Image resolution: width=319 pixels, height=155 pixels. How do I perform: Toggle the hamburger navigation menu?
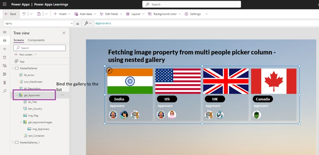pos(5,32)
